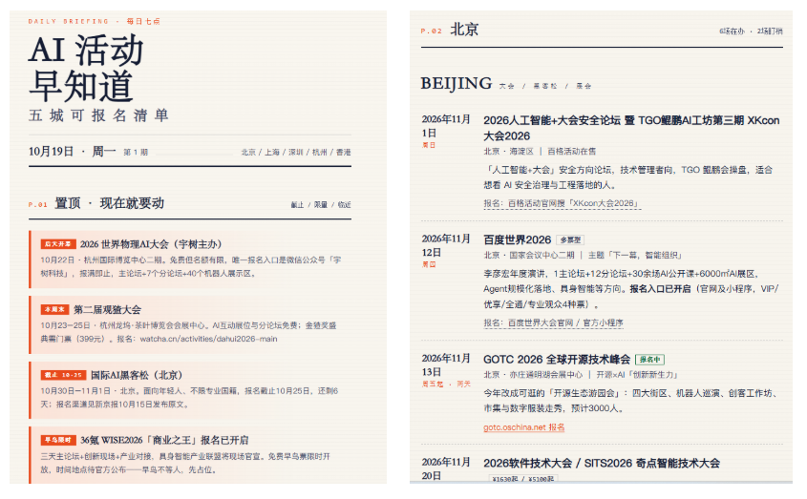This screenshot has width=807, height=499.
Task: Click title 国际AI黑客松(北京)
Action: 137,375
